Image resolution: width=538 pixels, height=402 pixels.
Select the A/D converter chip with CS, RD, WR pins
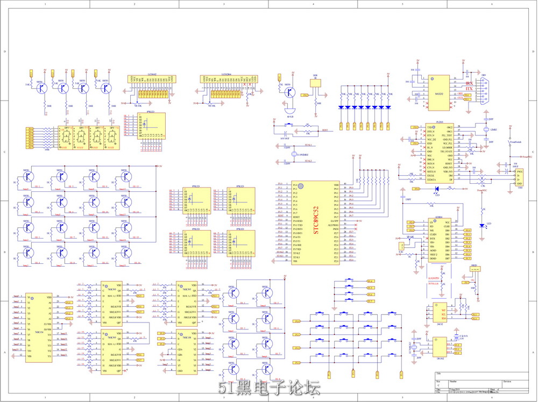click(439, 240)
